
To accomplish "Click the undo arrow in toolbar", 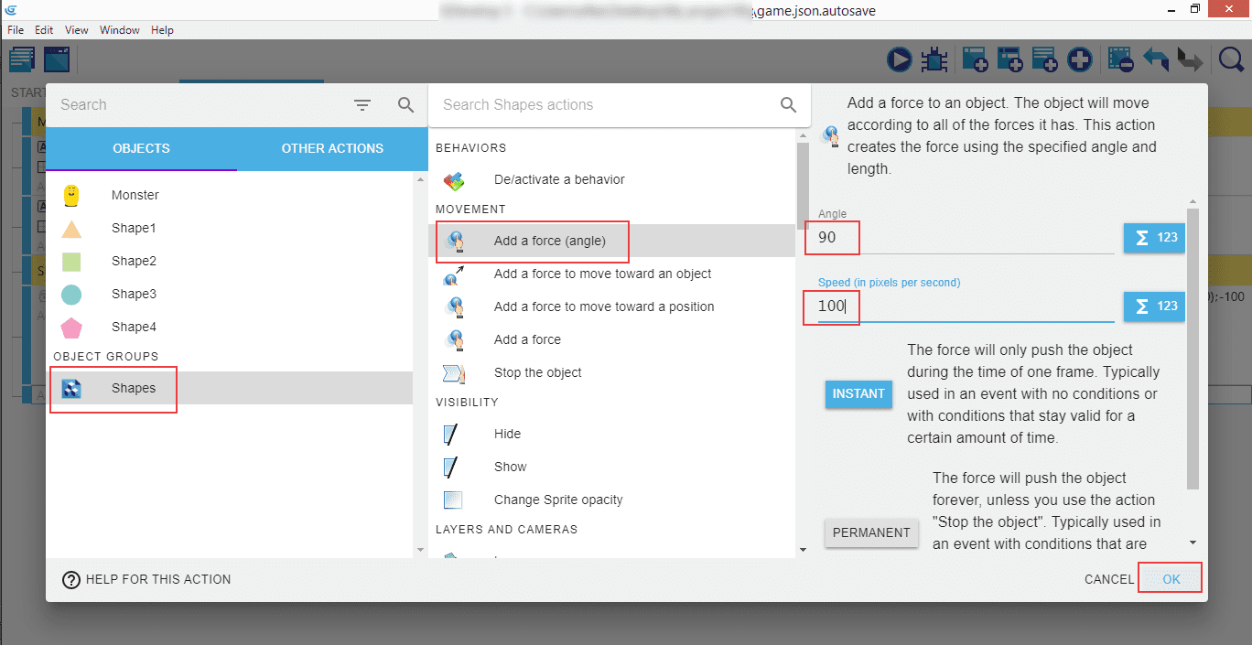I will click(x=1155, y=60).
